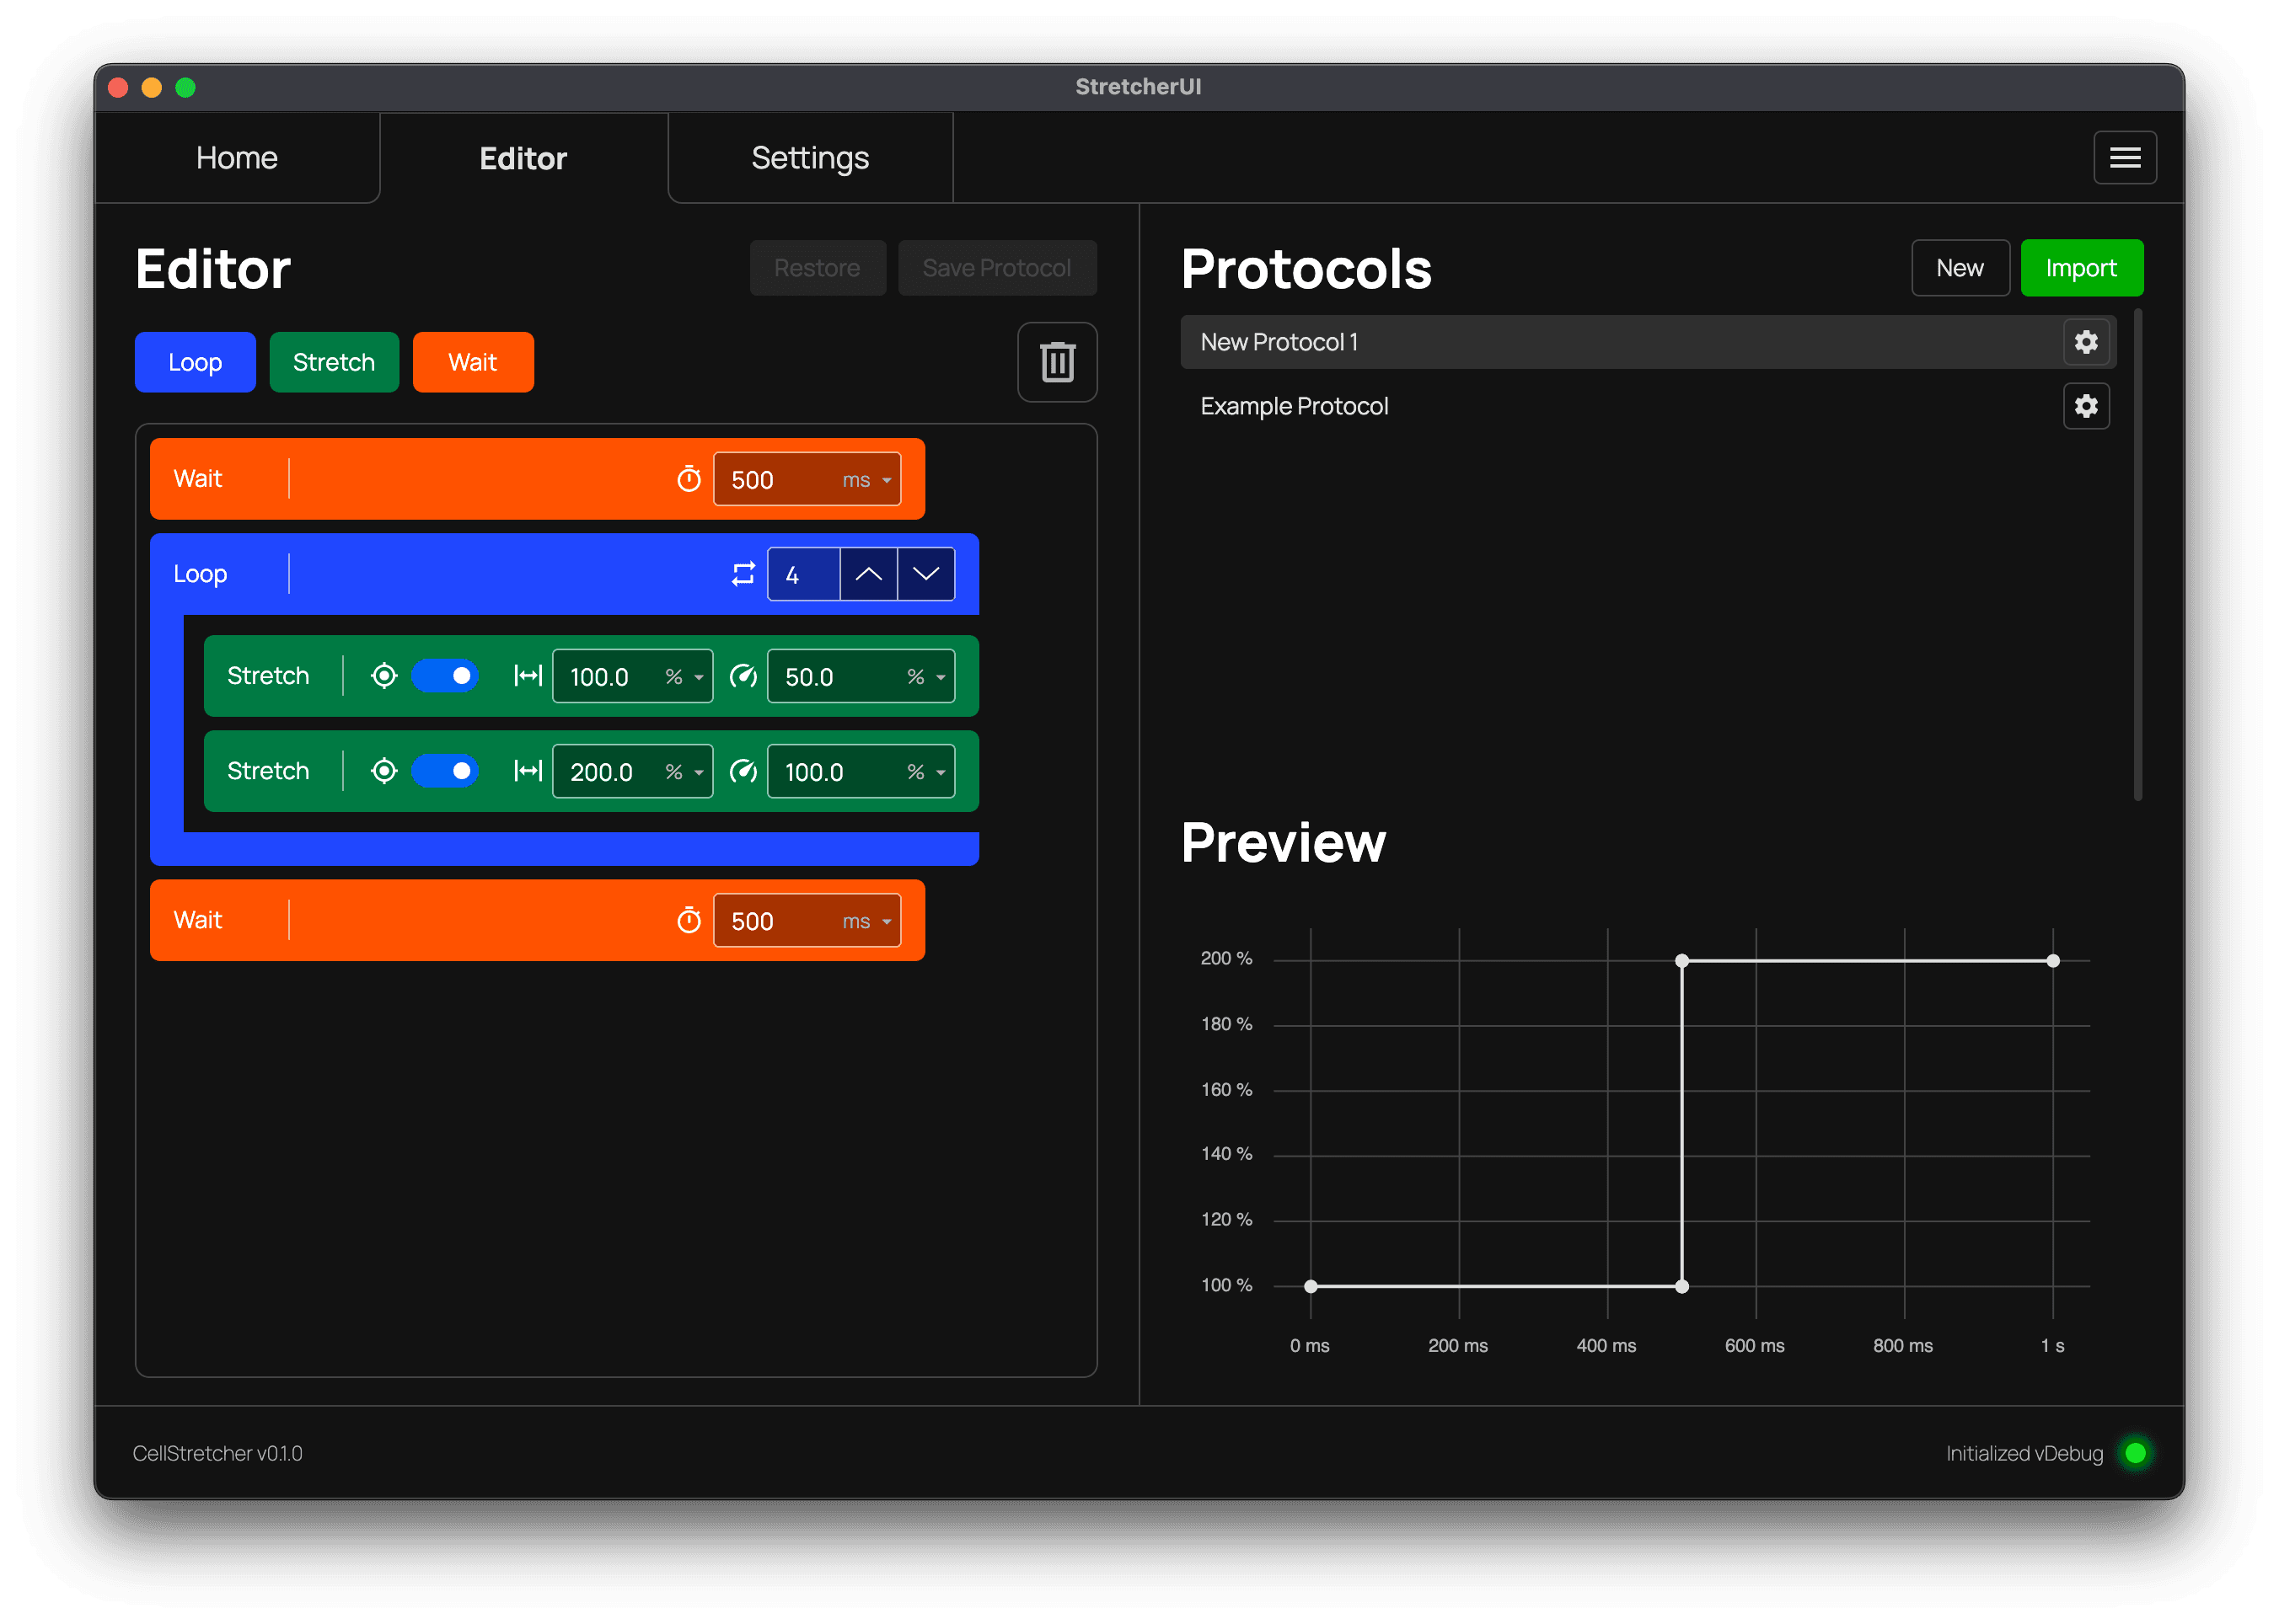This screenshot has height=1624, width=2279.
Task: Click the stopwatch icon in last Wait block
Action: [x=689, y=920]
